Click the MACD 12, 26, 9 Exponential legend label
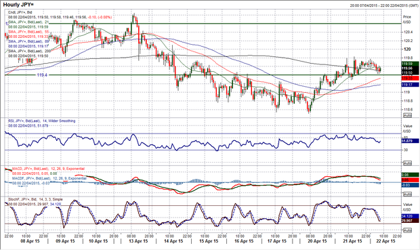Screen dimensions: 420x250 coord(49,169)
